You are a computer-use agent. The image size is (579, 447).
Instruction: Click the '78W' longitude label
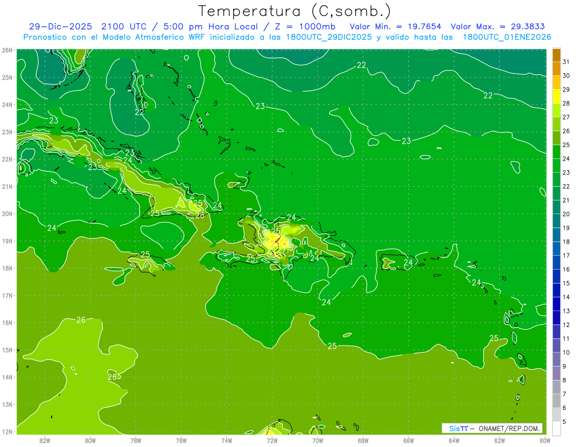(136, 441)
